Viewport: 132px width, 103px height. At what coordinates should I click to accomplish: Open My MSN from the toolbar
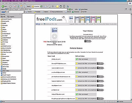[x=84, y=12]
